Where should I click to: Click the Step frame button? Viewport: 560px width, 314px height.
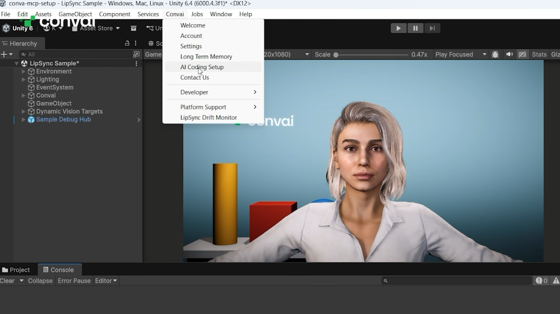432,28
